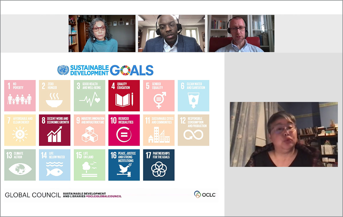Select the Clean Water and Sanitation tile
This screenshot has width=343, height=217.
(194, 95)
